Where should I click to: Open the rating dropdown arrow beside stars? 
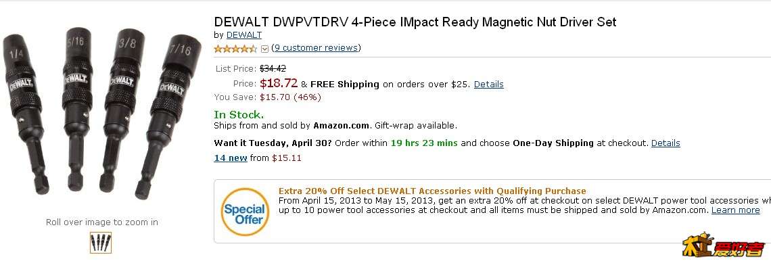[264, 49]
